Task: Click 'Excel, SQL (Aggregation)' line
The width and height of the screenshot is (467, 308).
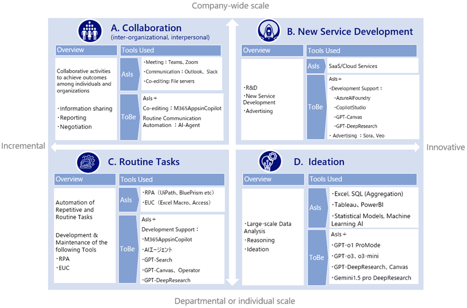Action: [367, 194]
